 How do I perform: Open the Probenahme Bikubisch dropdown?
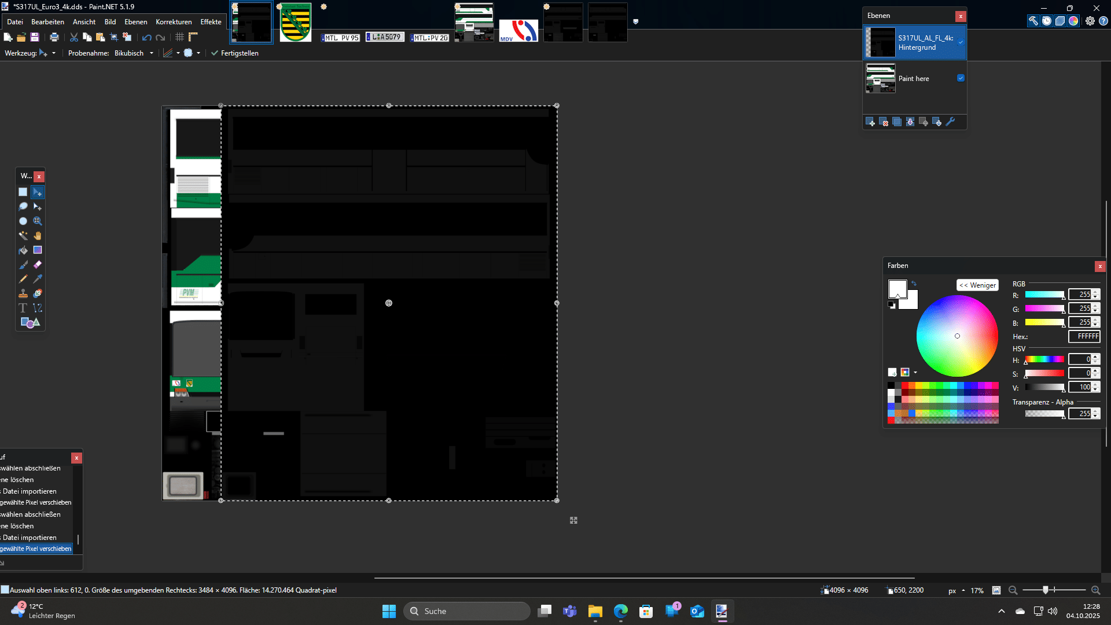point(152,53)
